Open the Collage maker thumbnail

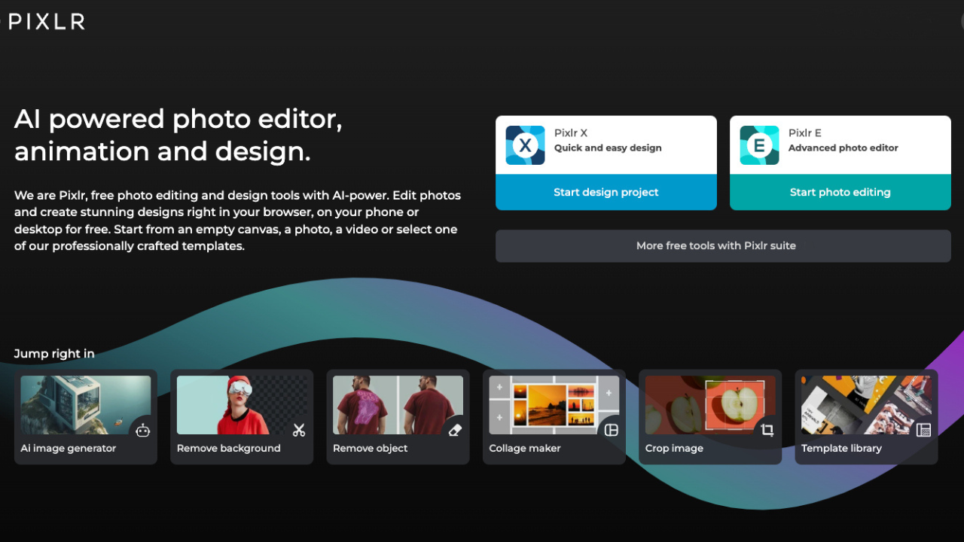tap(554, 405)
